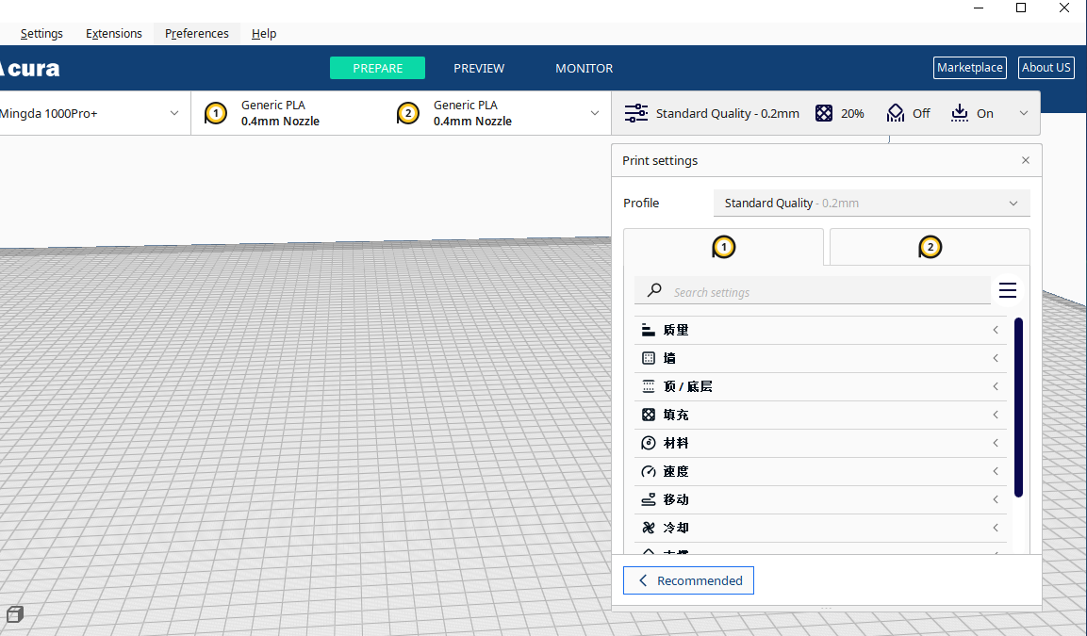
Task: Switch to extruder 2 tab in Print settings
Action: (930, 247)
